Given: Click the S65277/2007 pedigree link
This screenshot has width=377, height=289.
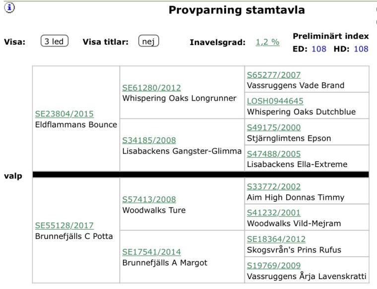Looking at the screenshot, I should point(274,75).
